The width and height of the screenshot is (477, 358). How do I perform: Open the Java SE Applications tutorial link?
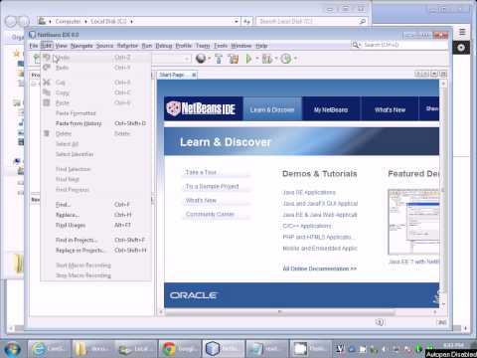(309, 192)
